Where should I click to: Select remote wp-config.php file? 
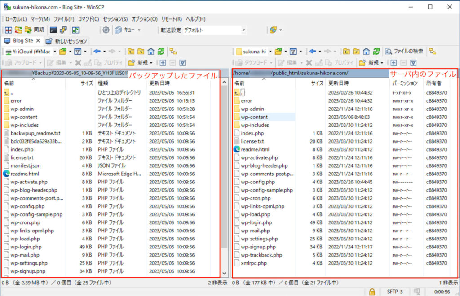[258, 182]
